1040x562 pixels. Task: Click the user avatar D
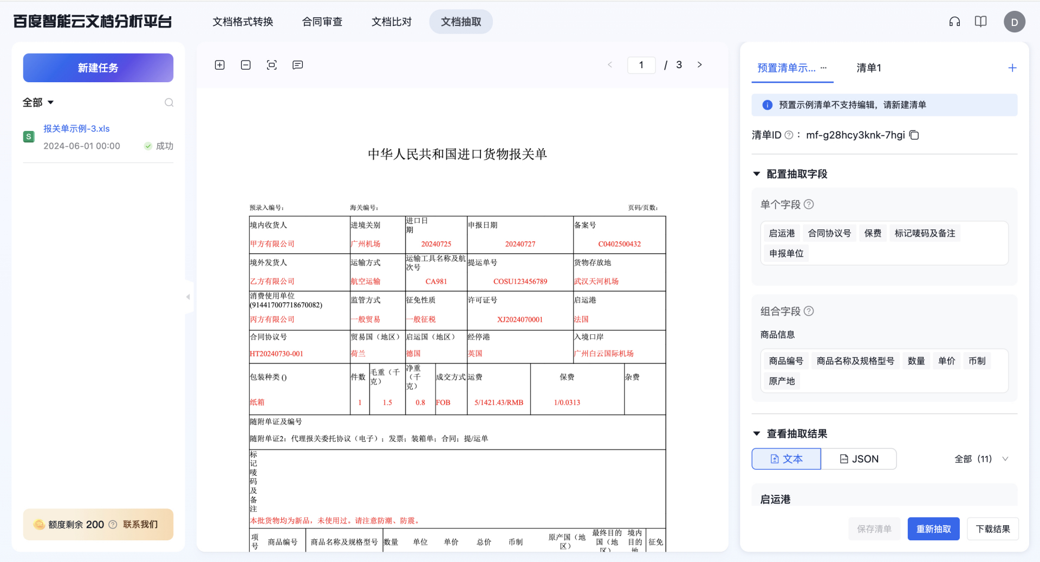click(x=1015, y=22)
